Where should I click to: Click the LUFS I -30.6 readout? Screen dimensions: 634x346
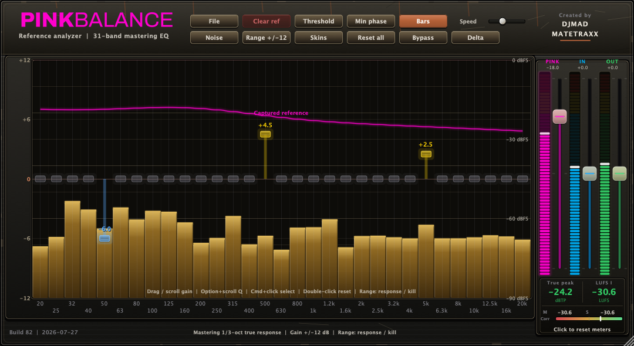coord(603,292)
